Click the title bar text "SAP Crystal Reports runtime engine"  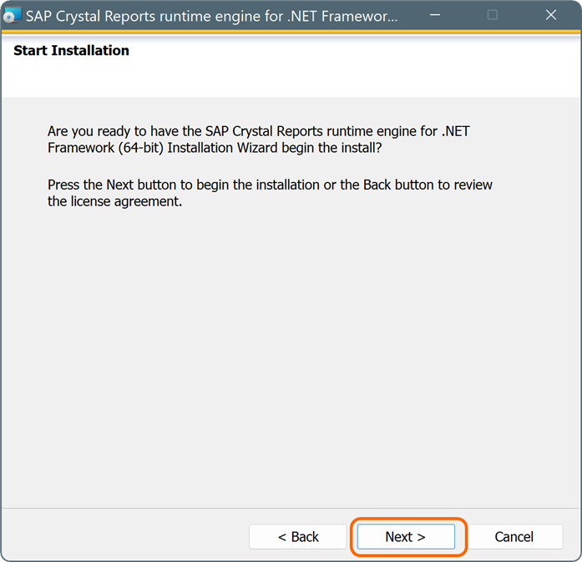coord(154,17)
